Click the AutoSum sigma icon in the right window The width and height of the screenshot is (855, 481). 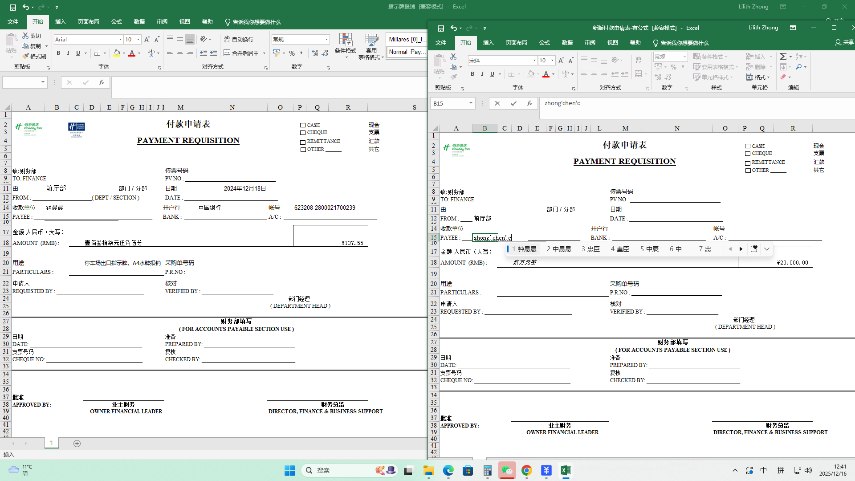coord(783,57)
